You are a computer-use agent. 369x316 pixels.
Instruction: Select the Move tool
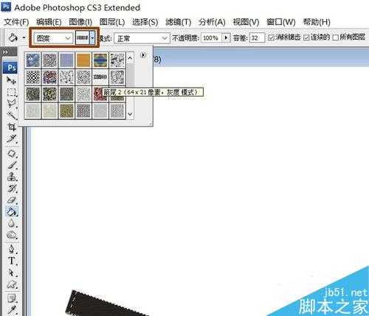click(x=11, y=80)
